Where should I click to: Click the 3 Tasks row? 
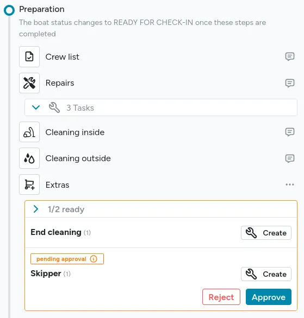click(x=161, y=107)
